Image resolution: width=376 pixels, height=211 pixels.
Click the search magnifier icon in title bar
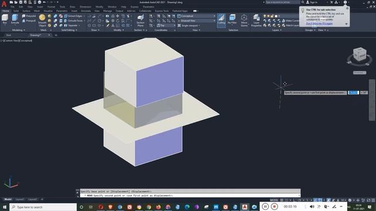tap(303, 2)
